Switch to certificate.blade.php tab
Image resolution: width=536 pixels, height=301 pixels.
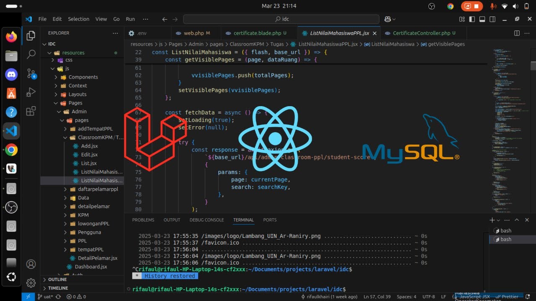[x=257, y=33]
